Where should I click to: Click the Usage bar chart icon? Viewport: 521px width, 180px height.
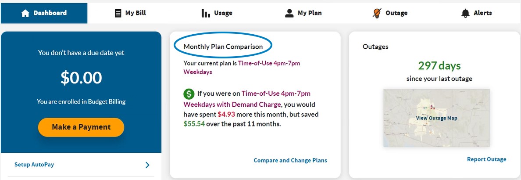coord(206,13)
